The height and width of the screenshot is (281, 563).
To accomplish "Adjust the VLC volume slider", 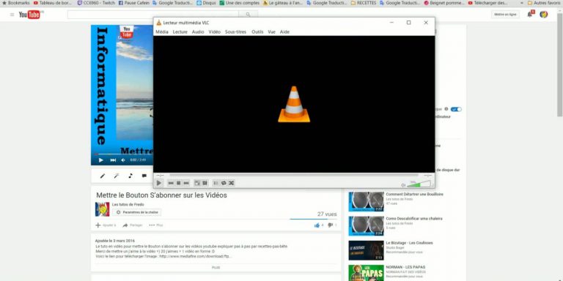I will coord(419,184).
